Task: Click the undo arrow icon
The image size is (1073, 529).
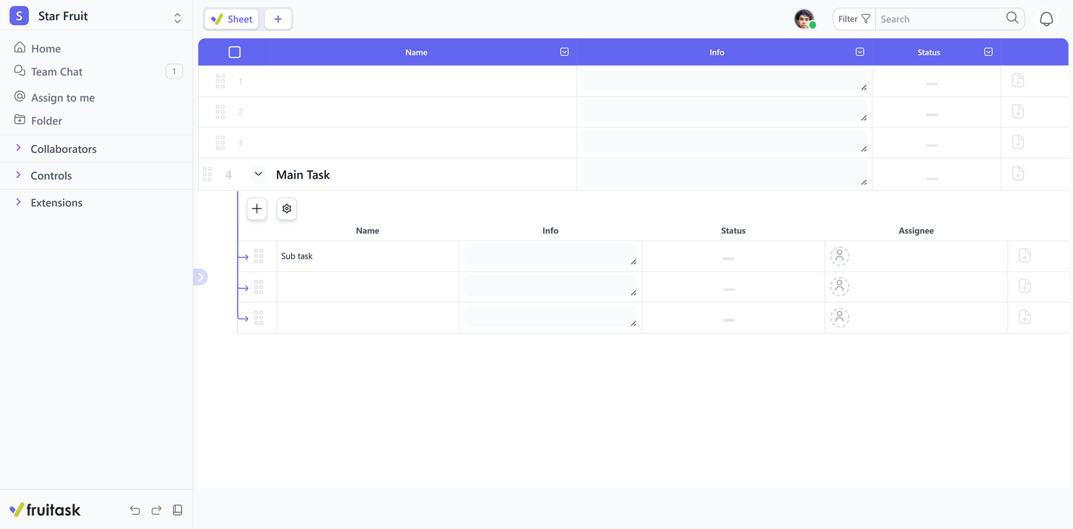Action: click(x=135, y=510)
